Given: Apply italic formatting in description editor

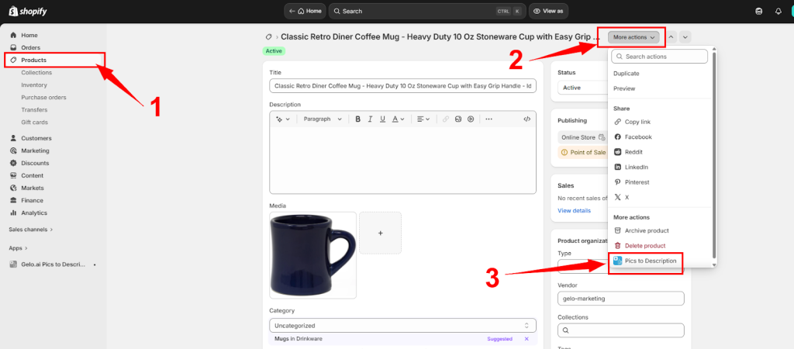Looking at the screenshot, I should tap(371, 119).
